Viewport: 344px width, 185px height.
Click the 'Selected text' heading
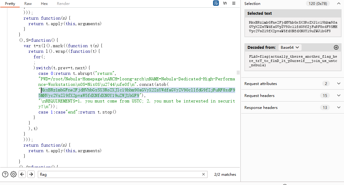click(259, 13)
